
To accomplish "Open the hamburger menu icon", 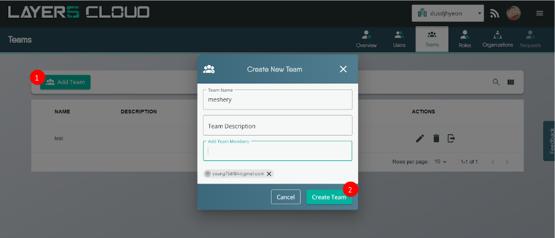I will [x=540, y=13].
